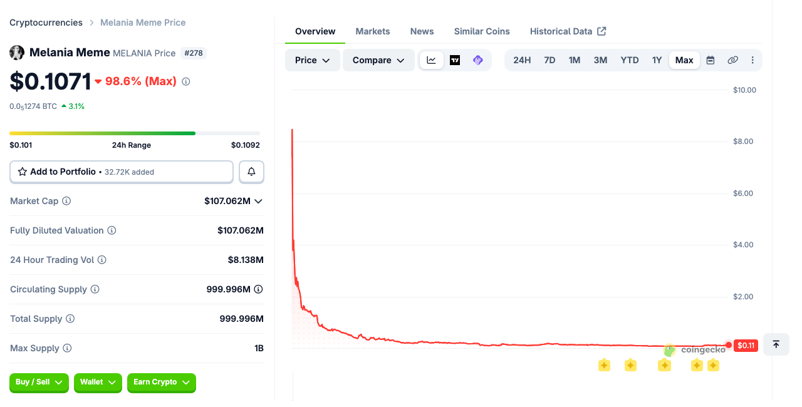Show info tooltip next to Market Cap
Viewport: 802px width, 407px height.
(66, 201)
